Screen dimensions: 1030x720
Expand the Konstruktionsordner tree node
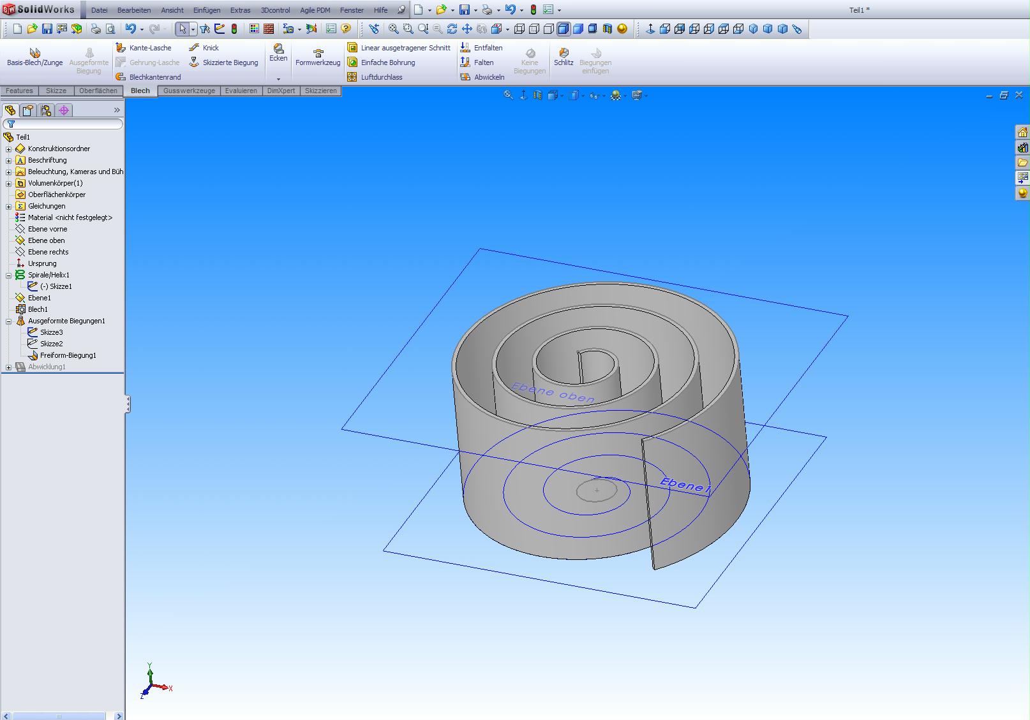pyautogui.click(x=9, y=149)
